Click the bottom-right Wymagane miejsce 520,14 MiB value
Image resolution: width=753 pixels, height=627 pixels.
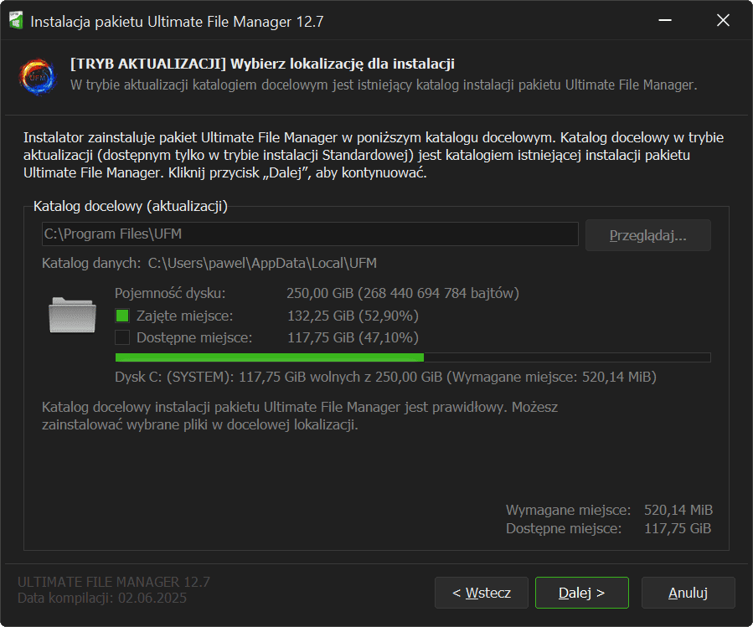coord(678,510)
